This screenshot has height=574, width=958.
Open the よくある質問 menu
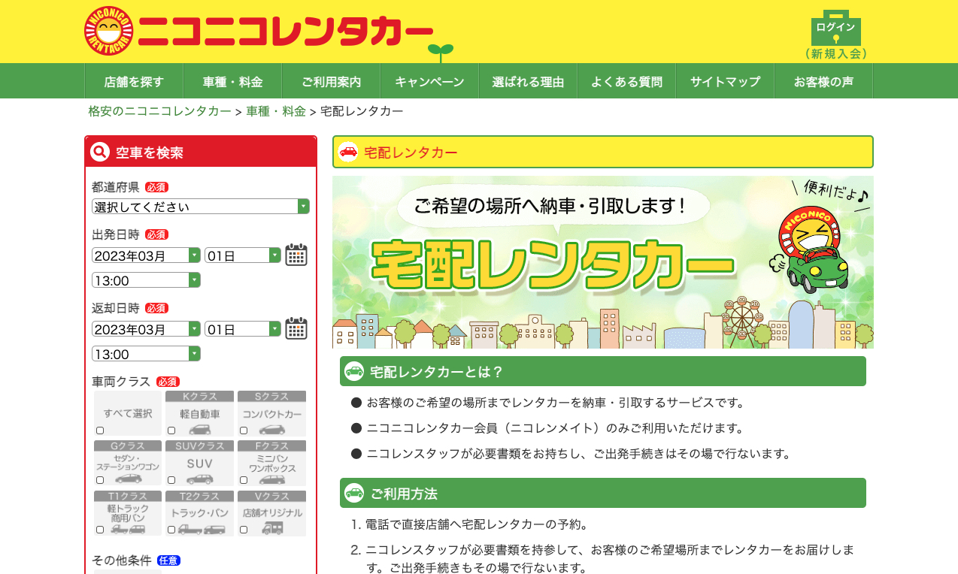click(626, 81)
